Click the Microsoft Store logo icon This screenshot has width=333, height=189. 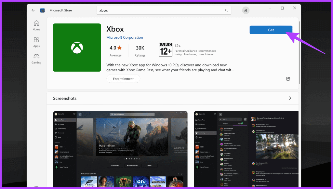point(43,10)
